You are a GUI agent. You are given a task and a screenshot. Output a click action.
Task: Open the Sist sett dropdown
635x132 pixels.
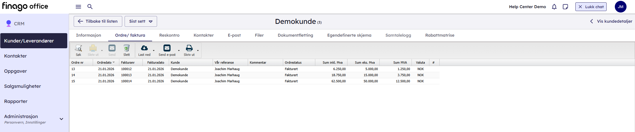coord(141,22)
